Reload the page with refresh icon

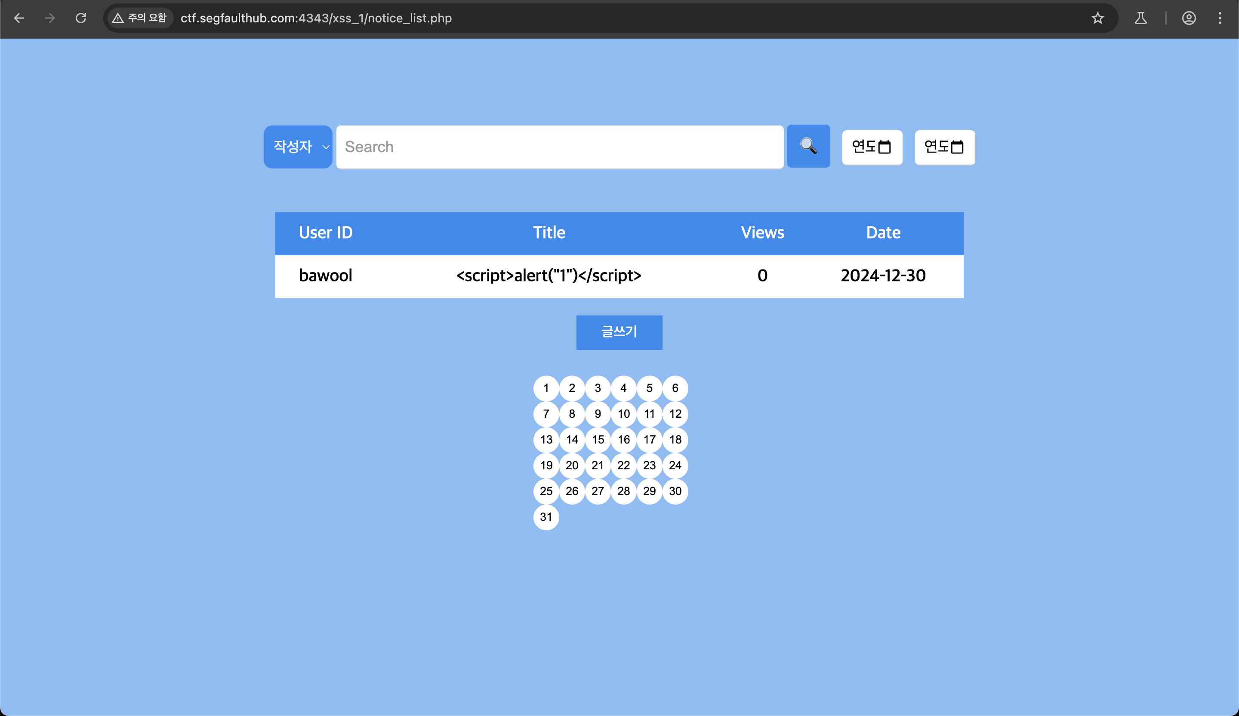point(81,18)
